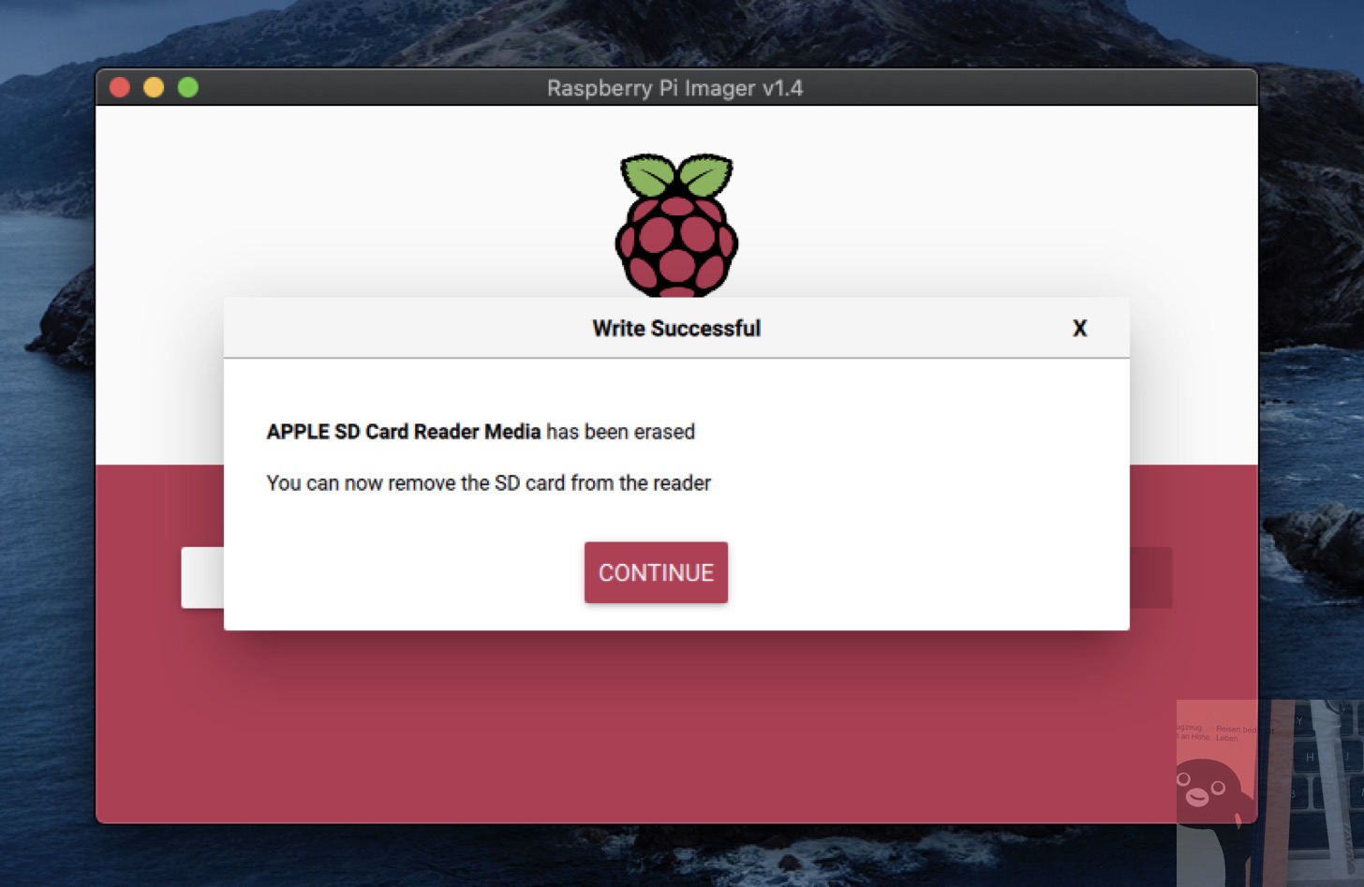Click the remove SD card message line
Screen dimensions: 1364x887
pyautogui.click(x=488, y=483)
